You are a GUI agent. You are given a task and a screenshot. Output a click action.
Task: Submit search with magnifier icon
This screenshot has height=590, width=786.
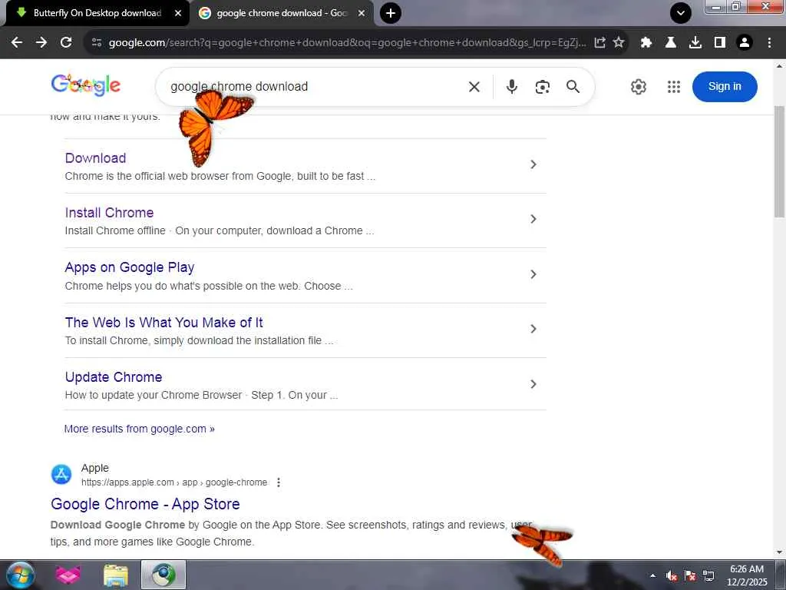(573, 87)
